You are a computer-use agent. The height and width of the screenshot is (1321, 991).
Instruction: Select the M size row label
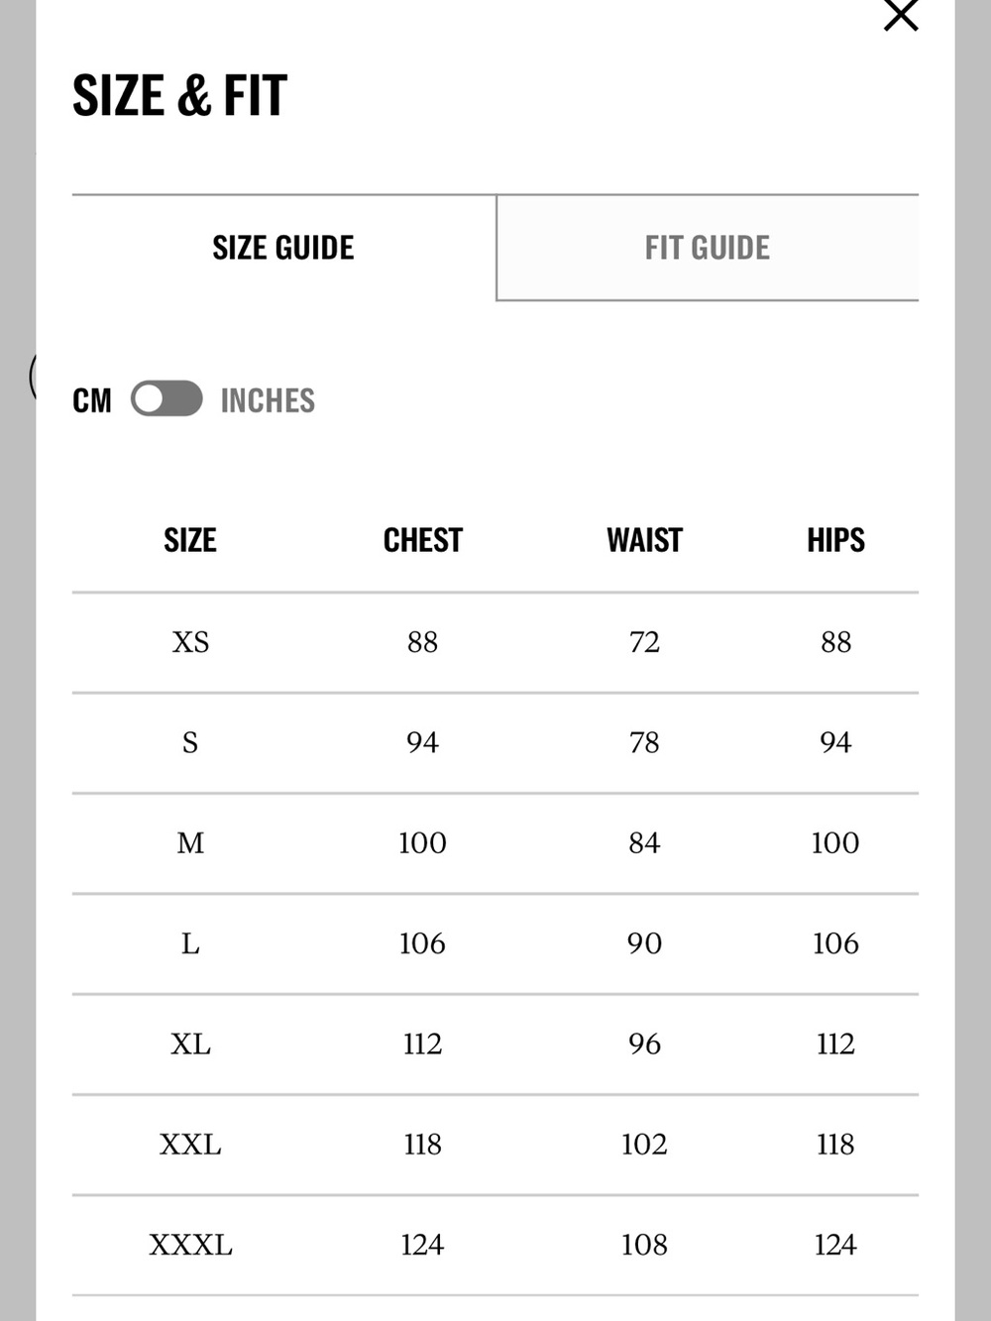pos(190,842)
